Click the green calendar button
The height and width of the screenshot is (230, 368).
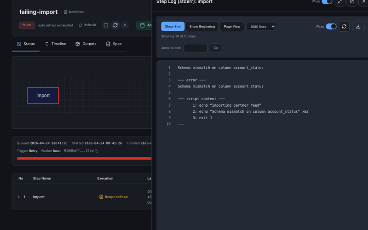point(144,25)
